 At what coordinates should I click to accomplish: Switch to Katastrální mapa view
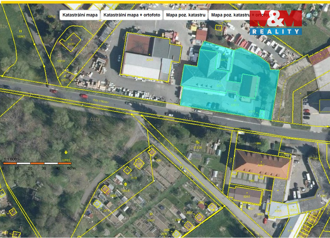tap(80, 15)
